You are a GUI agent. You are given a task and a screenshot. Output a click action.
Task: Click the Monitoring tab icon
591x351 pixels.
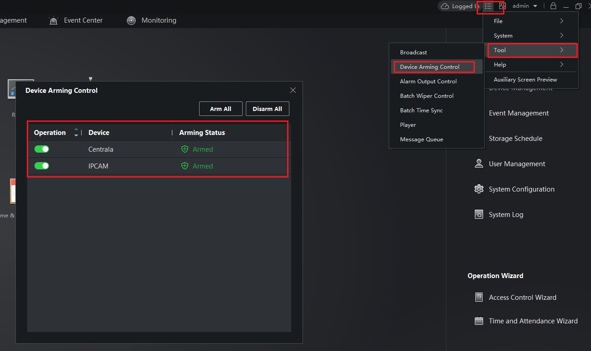131,20
